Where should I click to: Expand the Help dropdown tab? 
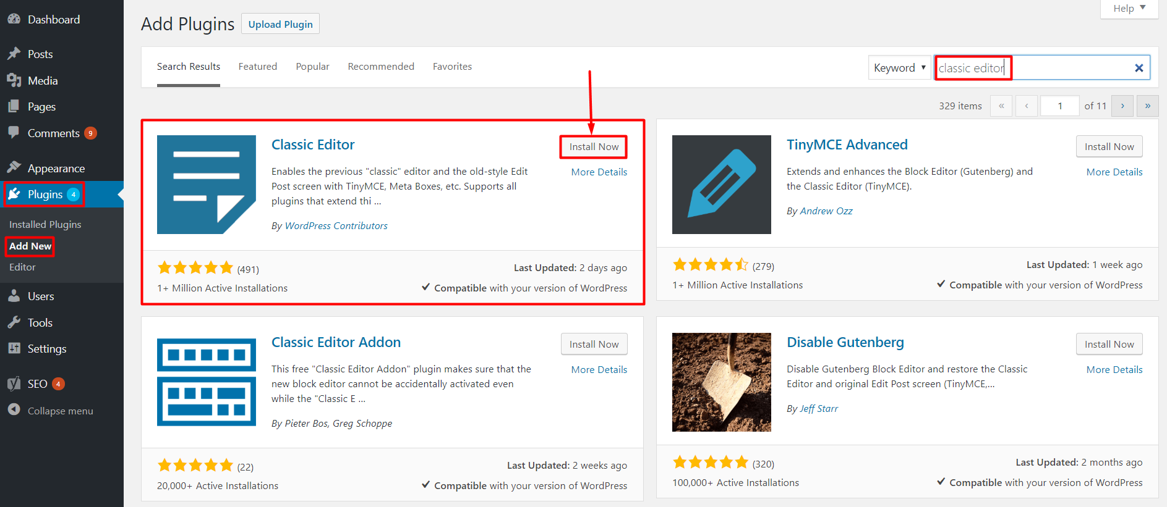point(1129,9)
